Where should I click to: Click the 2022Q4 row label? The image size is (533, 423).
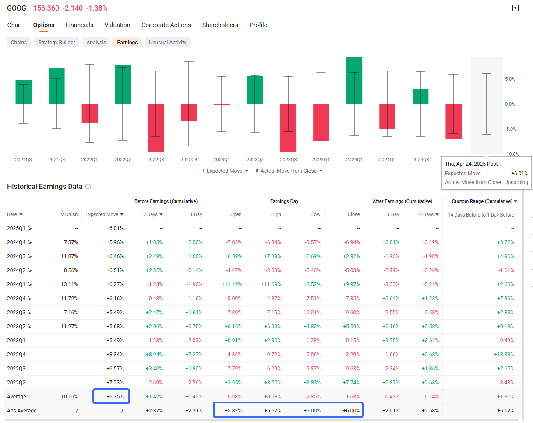point(17,355)
